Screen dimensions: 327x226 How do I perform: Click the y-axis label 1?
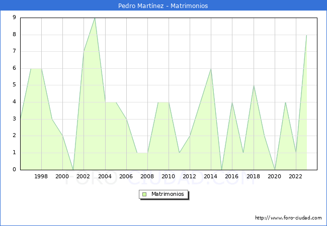pyautogui.click(x=15, y=153)
